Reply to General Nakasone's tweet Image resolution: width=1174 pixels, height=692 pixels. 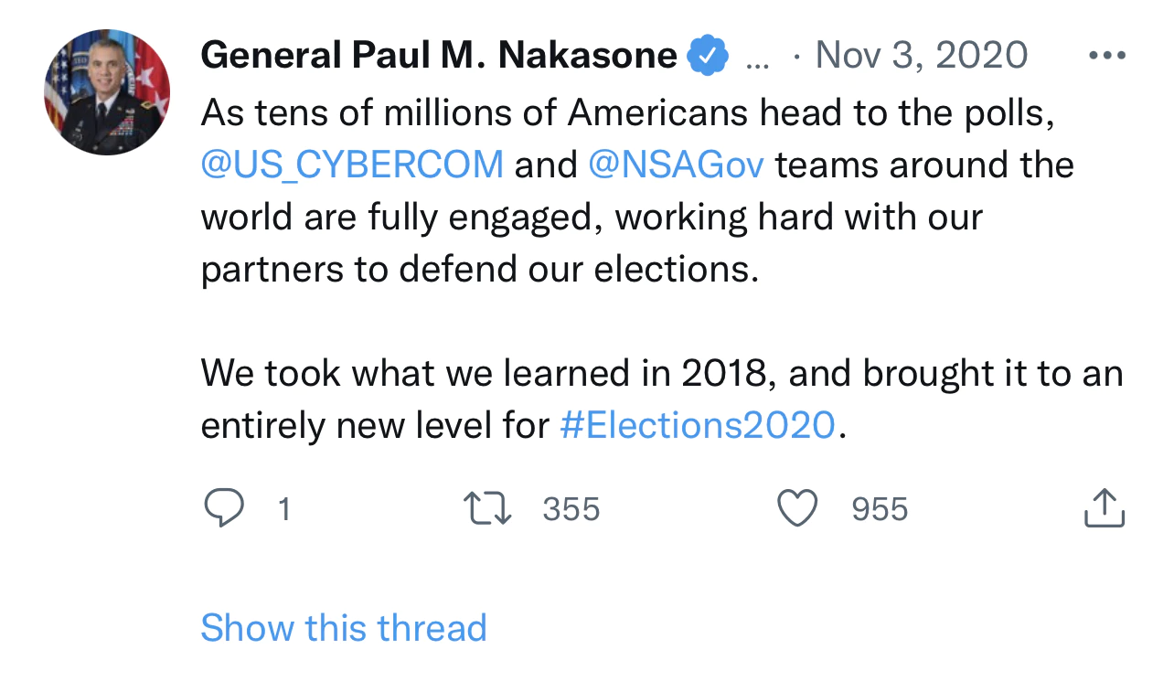pos(223,508)
